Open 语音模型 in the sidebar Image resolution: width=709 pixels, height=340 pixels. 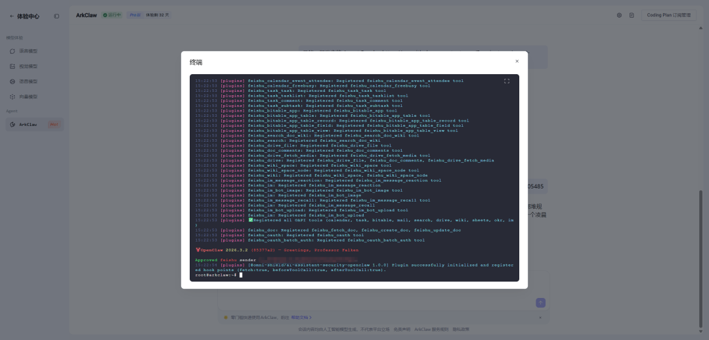pyautogui.click(x=35, y=81)
